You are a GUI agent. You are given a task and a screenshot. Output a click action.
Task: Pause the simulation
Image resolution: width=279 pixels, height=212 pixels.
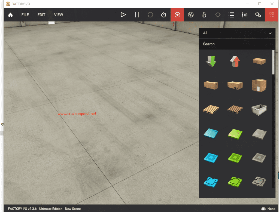[137, 15]
